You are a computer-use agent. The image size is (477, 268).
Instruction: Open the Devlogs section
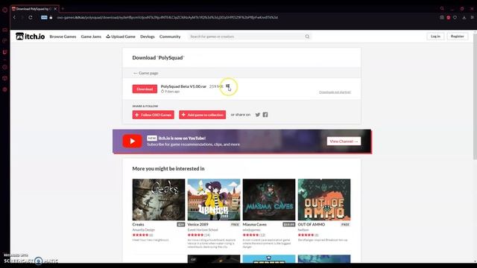pyautogui.click(x=148, y=36)
